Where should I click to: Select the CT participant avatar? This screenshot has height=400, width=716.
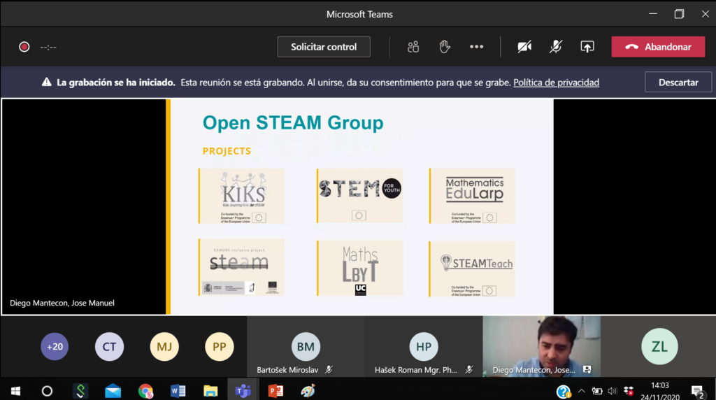coord(109,347)
